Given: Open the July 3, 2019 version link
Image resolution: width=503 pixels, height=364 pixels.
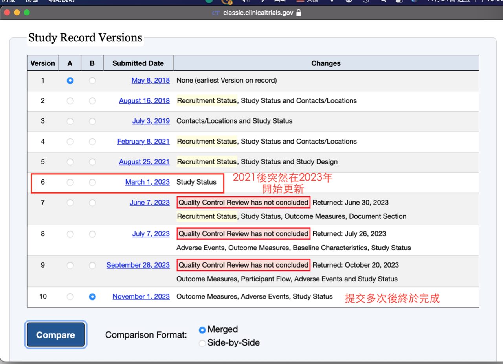Looking at the screenshot, I should click(x=151, y=121).
